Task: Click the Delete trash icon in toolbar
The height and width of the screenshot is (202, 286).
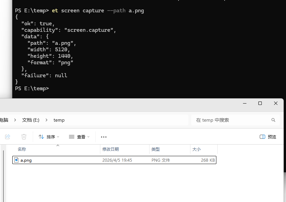Action: [x=24, y=137]
